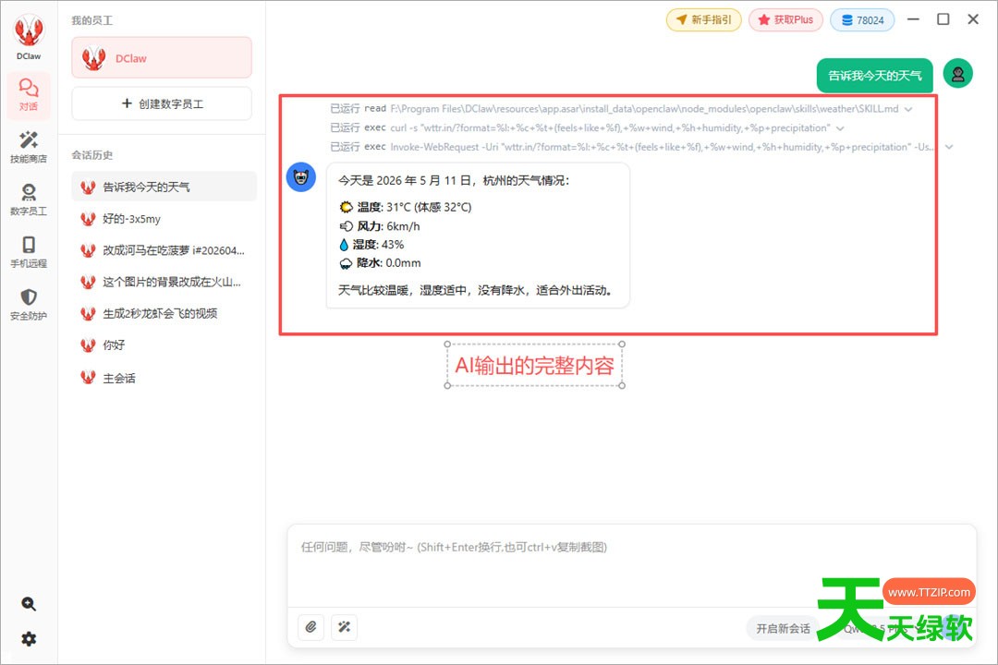Click the magic wand skills icon below input
Image resolution: width=998 pixels, height=665 pixels.
point(345,627)
